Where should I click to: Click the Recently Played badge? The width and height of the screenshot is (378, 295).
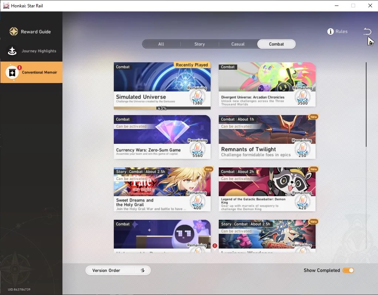(192, 65)
